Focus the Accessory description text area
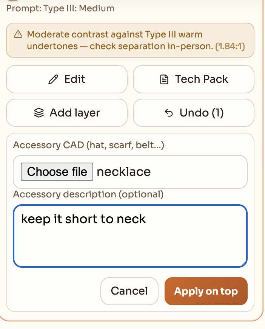This screenshot has width=265, height=329. [130, 236]
